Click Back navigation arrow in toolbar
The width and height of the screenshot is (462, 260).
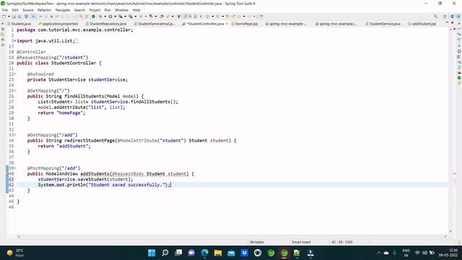pyautogui.click(x=239, y=17)
